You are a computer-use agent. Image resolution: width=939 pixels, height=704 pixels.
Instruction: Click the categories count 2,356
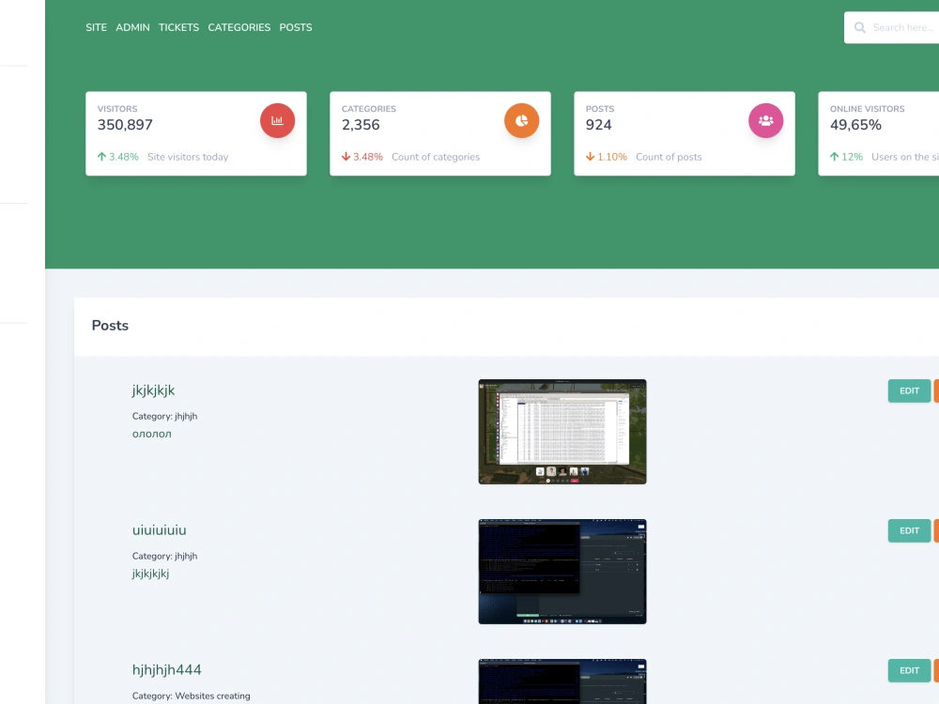click(x=361, y=125)
